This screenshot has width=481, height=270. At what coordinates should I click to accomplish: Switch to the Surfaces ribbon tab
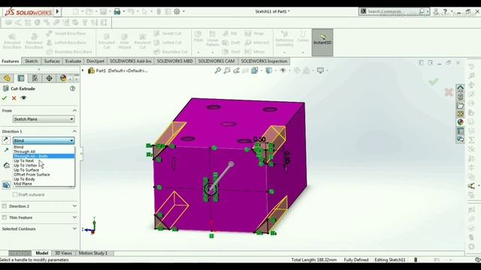52,61
